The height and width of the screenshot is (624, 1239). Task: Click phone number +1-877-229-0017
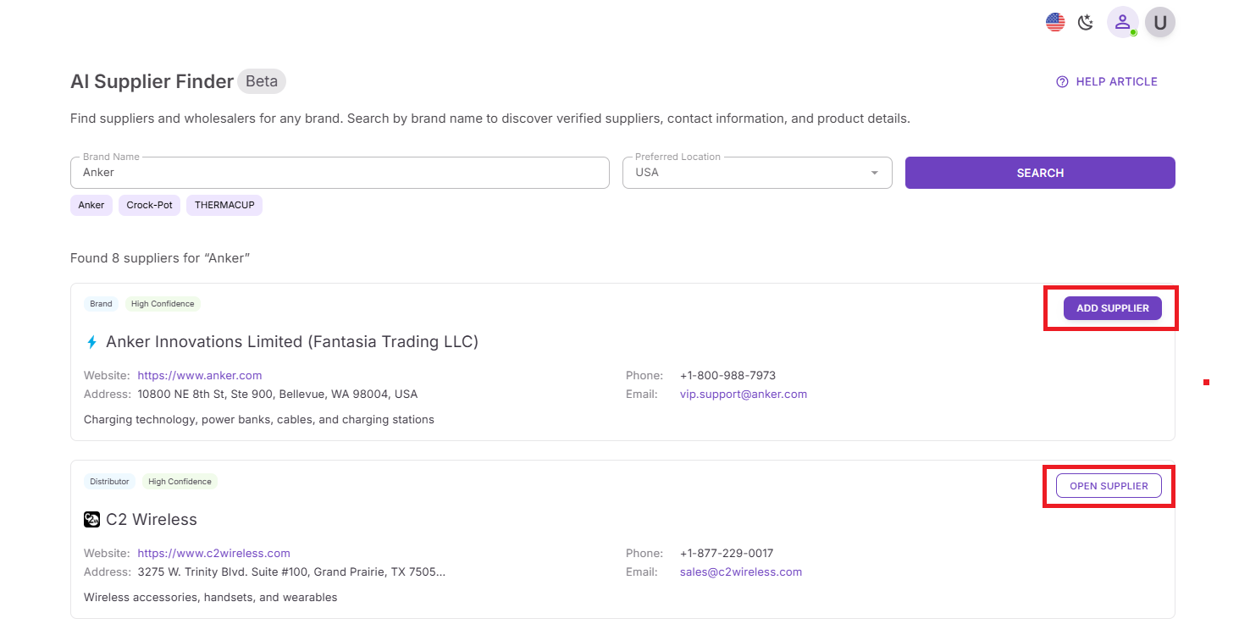727,553
